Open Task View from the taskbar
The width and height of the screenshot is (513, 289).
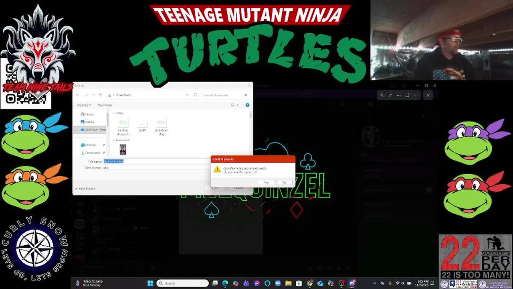click(x=215, y=283)
